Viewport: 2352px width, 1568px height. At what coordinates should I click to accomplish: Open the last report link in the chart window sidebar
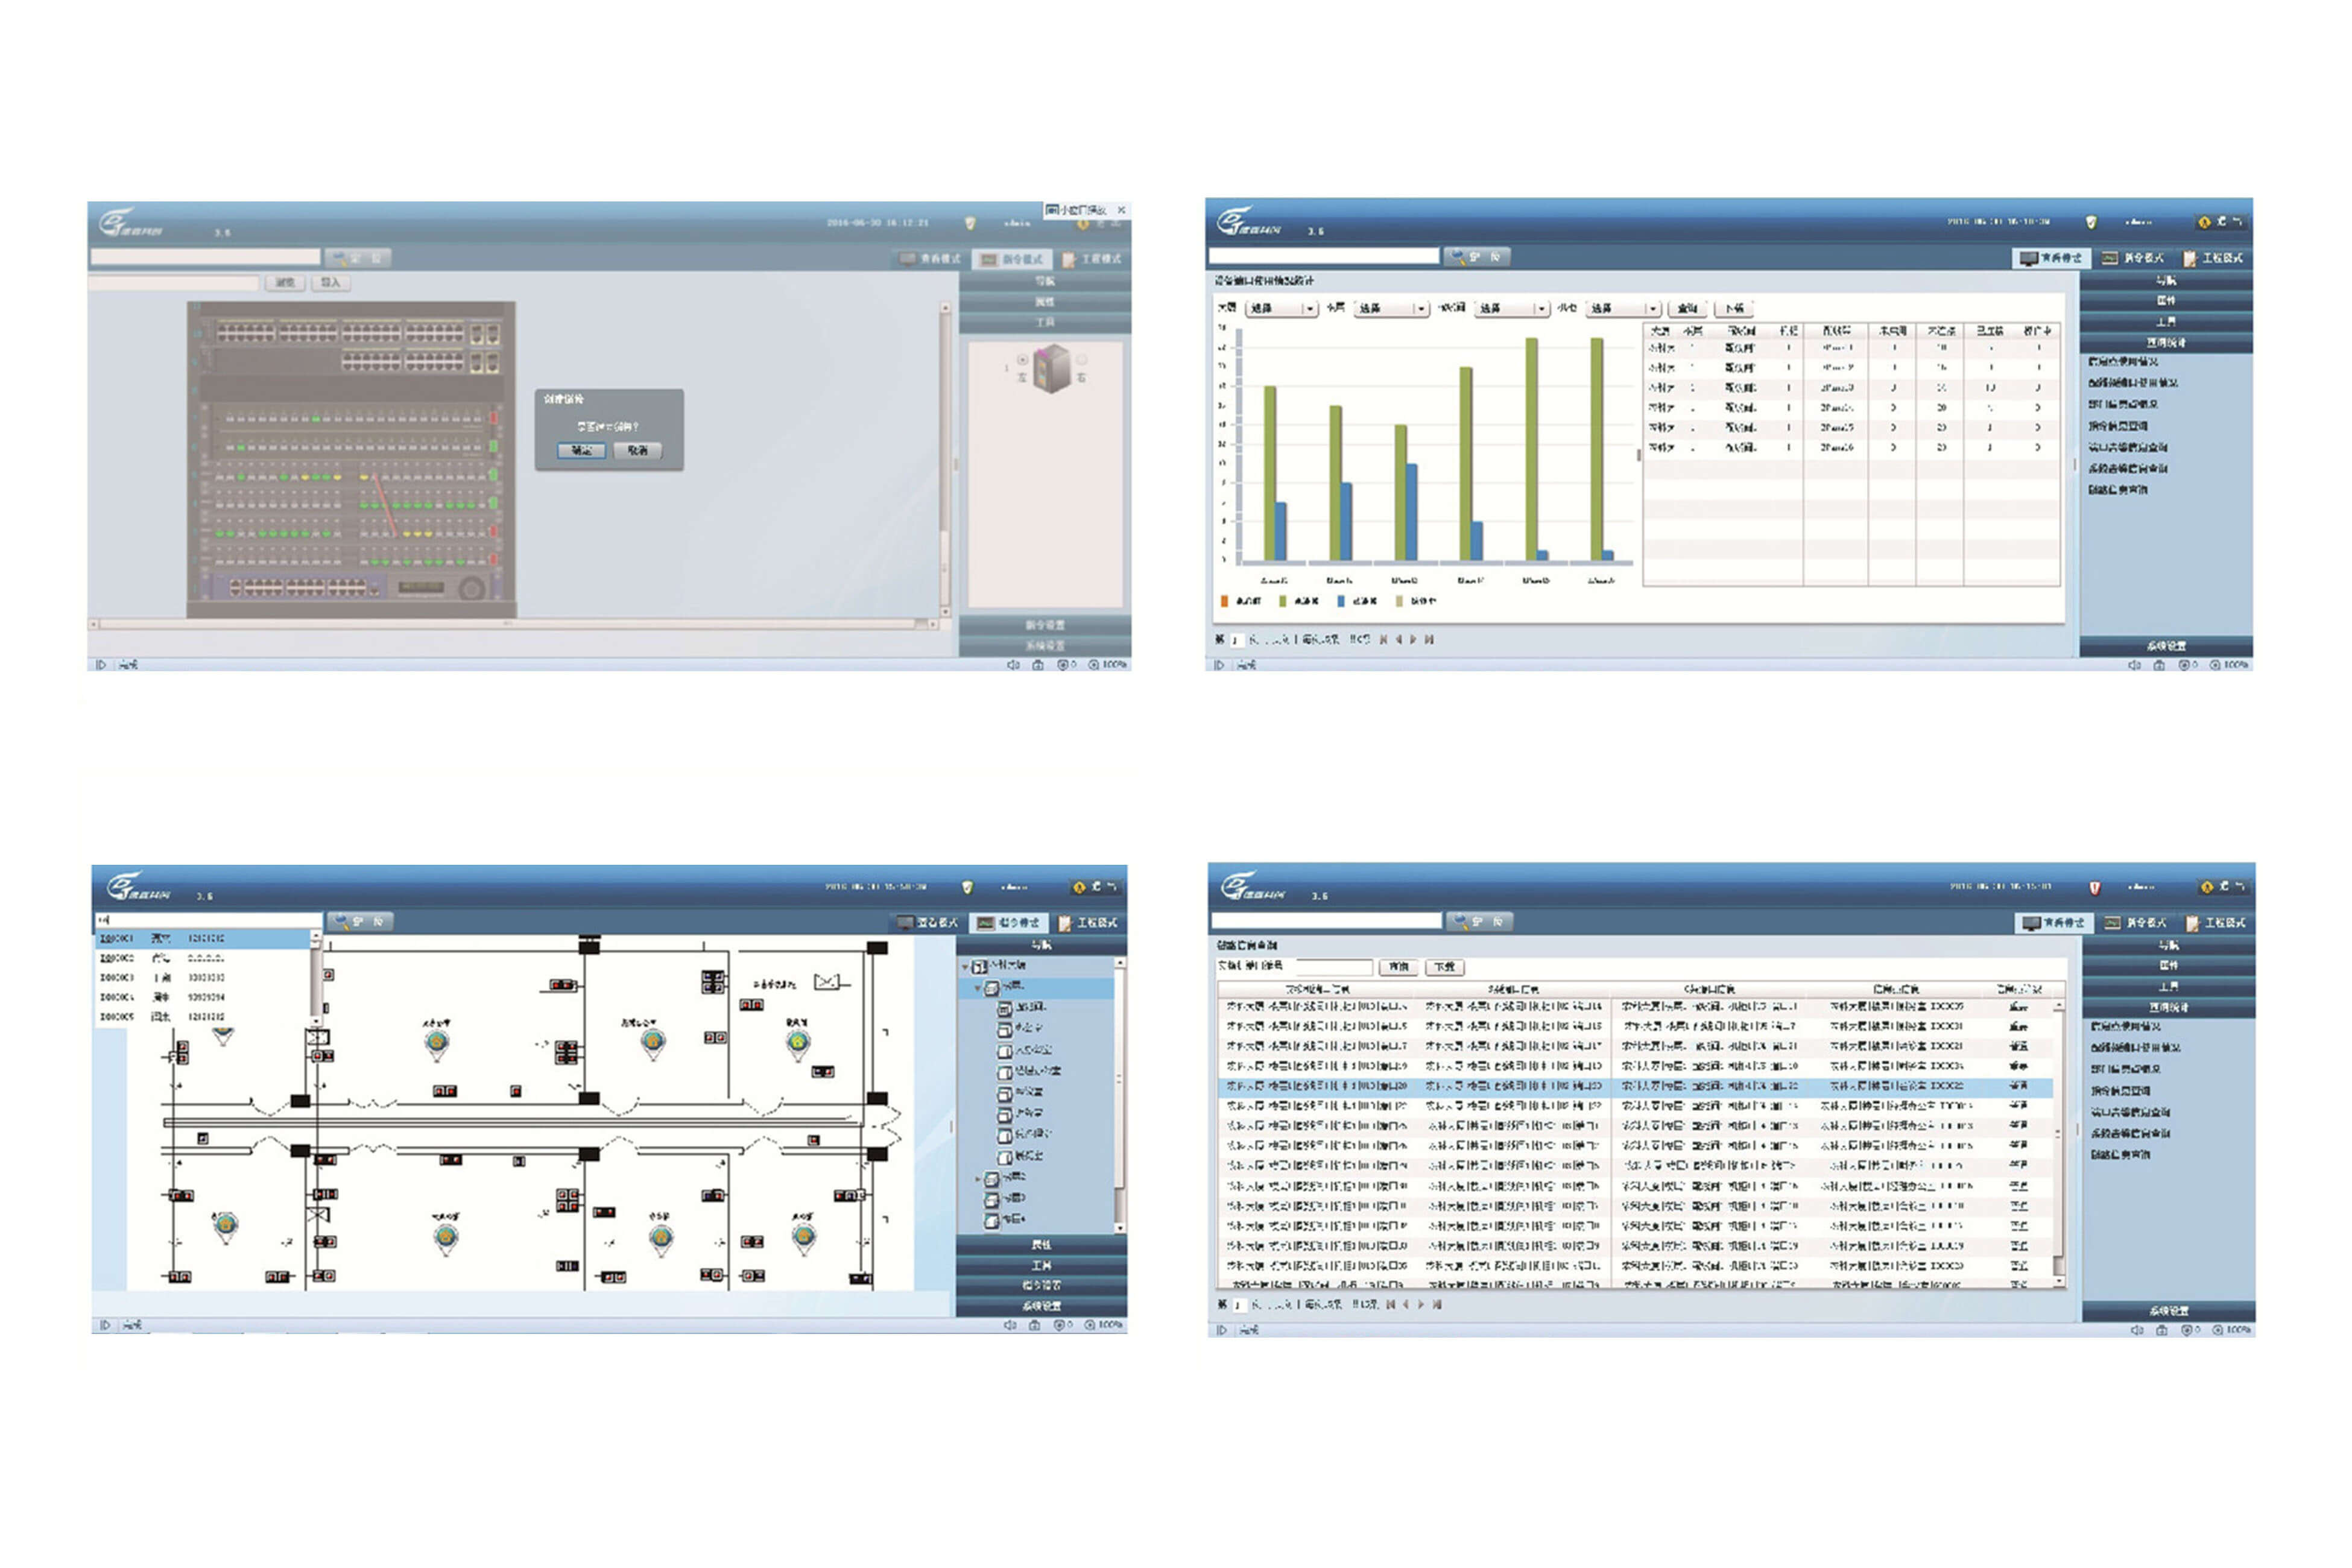pos(2118,490)
